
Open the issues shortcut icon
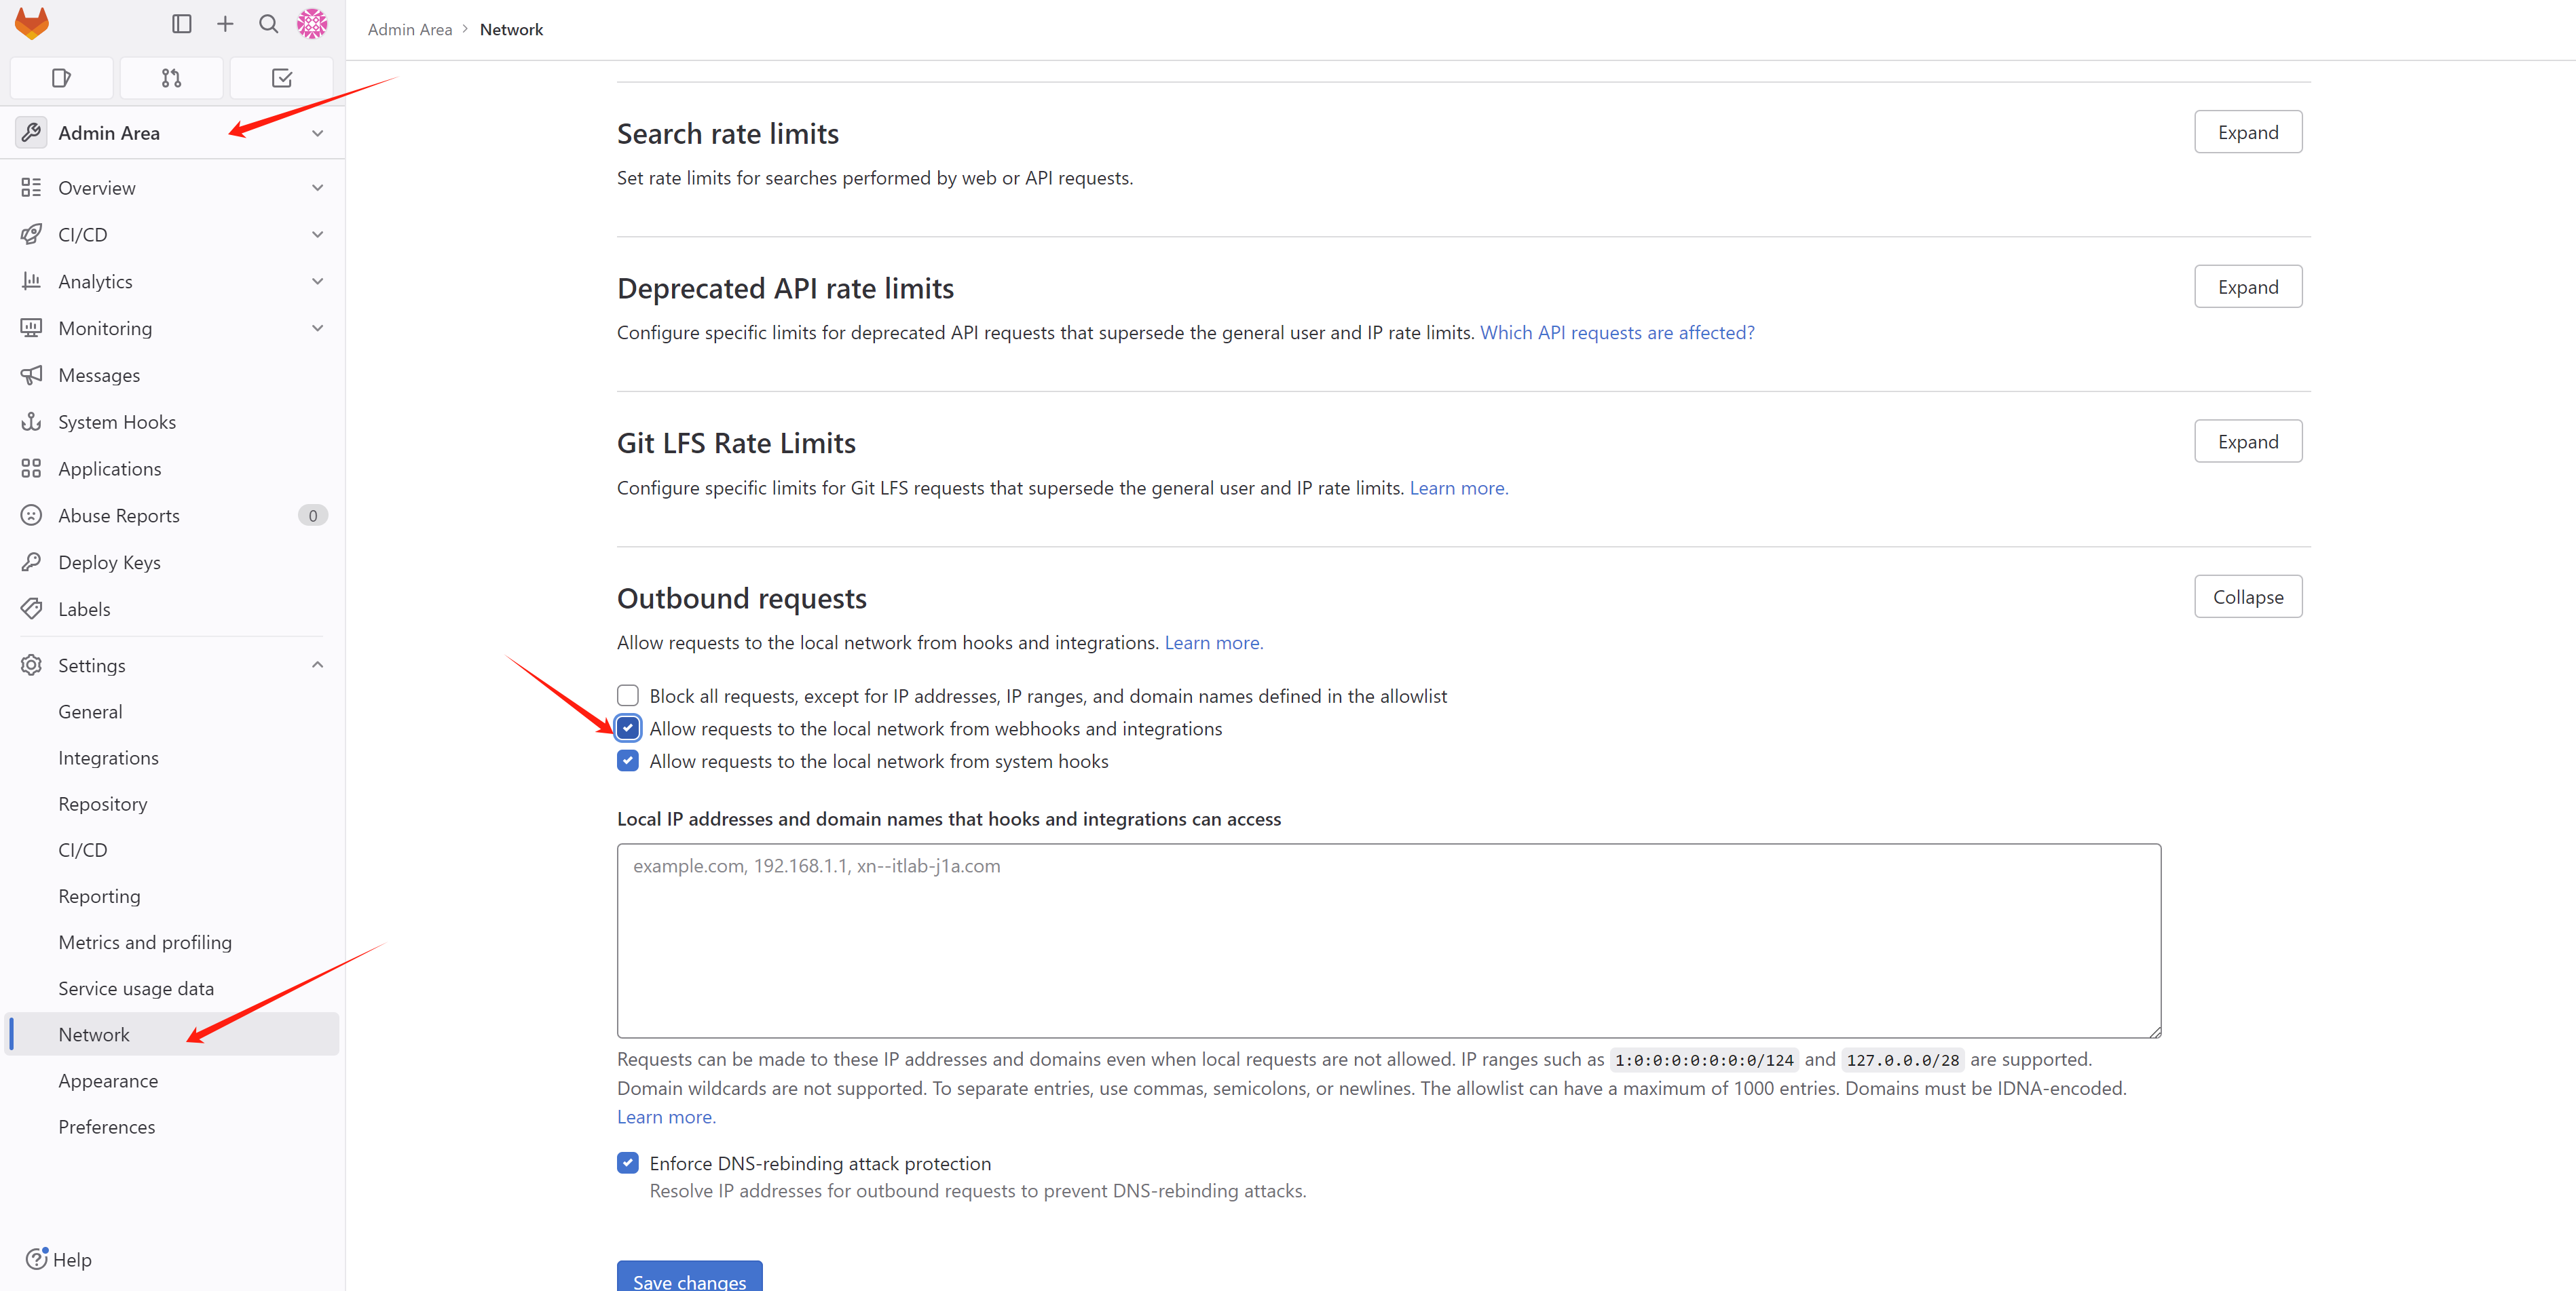[x=61, y=78]
